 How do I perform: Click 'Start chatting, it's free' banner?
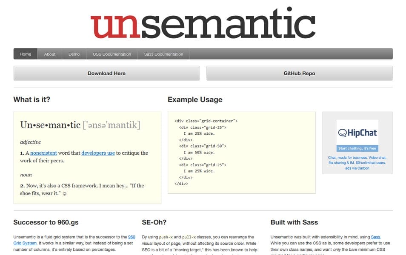(357, 148)
